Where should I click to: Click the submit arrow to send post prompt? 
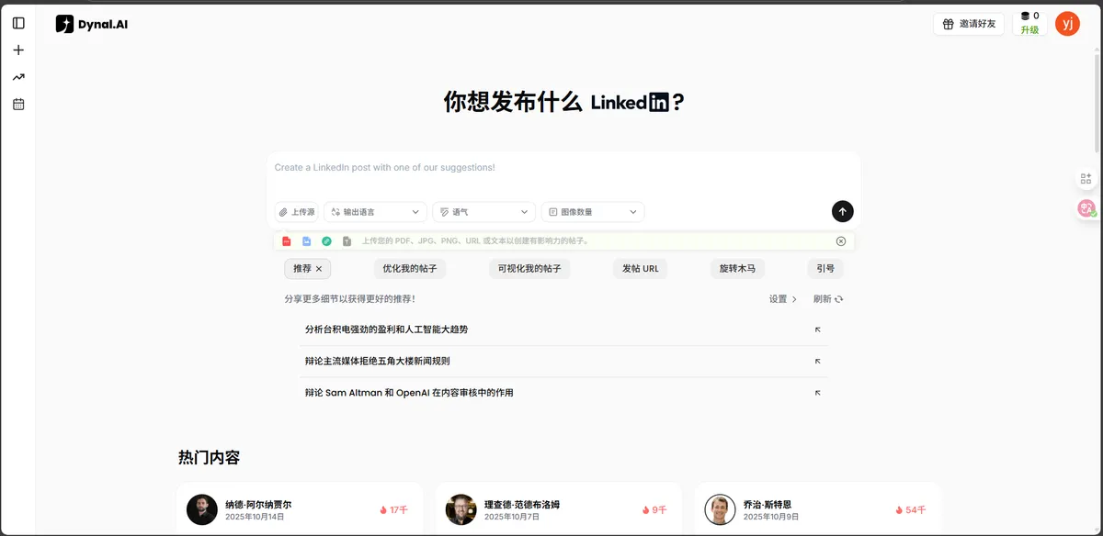pos(842,211)
